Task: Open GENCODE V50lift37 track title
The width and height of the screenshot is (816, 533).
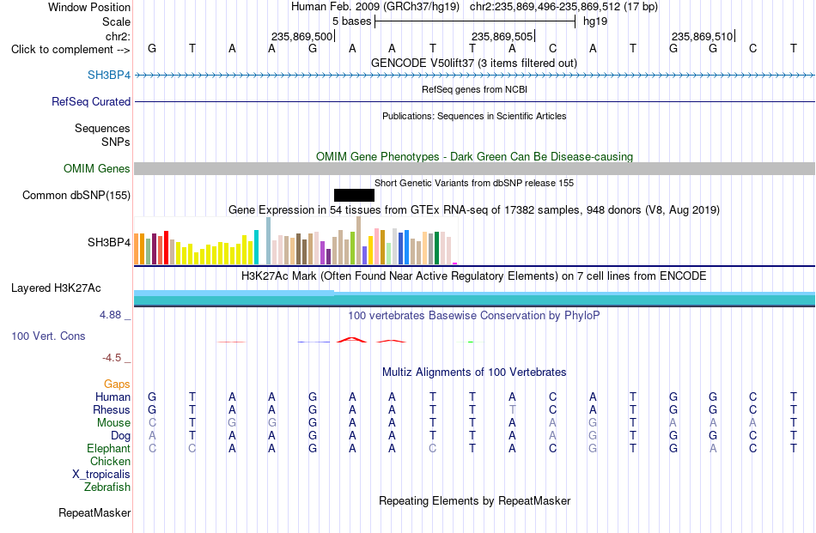Action: click(474, 63)
